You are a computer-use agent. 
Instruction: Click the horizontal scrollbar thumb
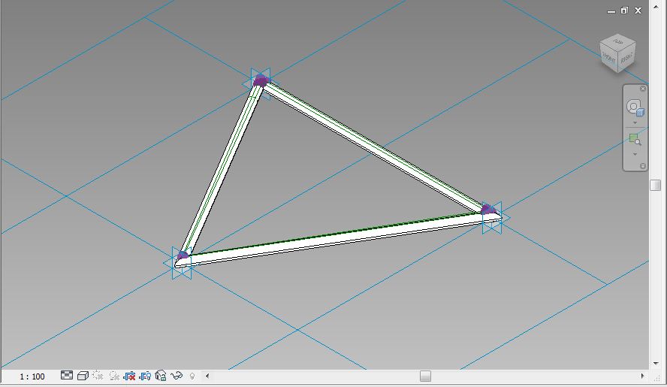coord(425,376)
